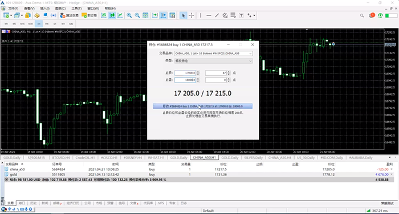Select the Fibonacci retracement tool
Screen dimensions: 399x214
(233, 15)
